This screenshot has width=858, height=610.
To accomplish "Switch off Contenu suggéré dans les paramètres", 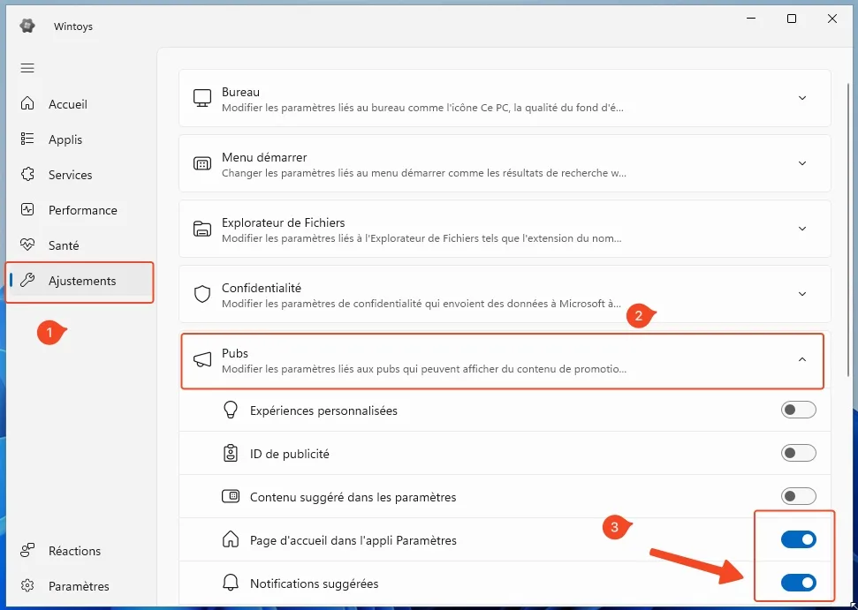I will point(798,496).
